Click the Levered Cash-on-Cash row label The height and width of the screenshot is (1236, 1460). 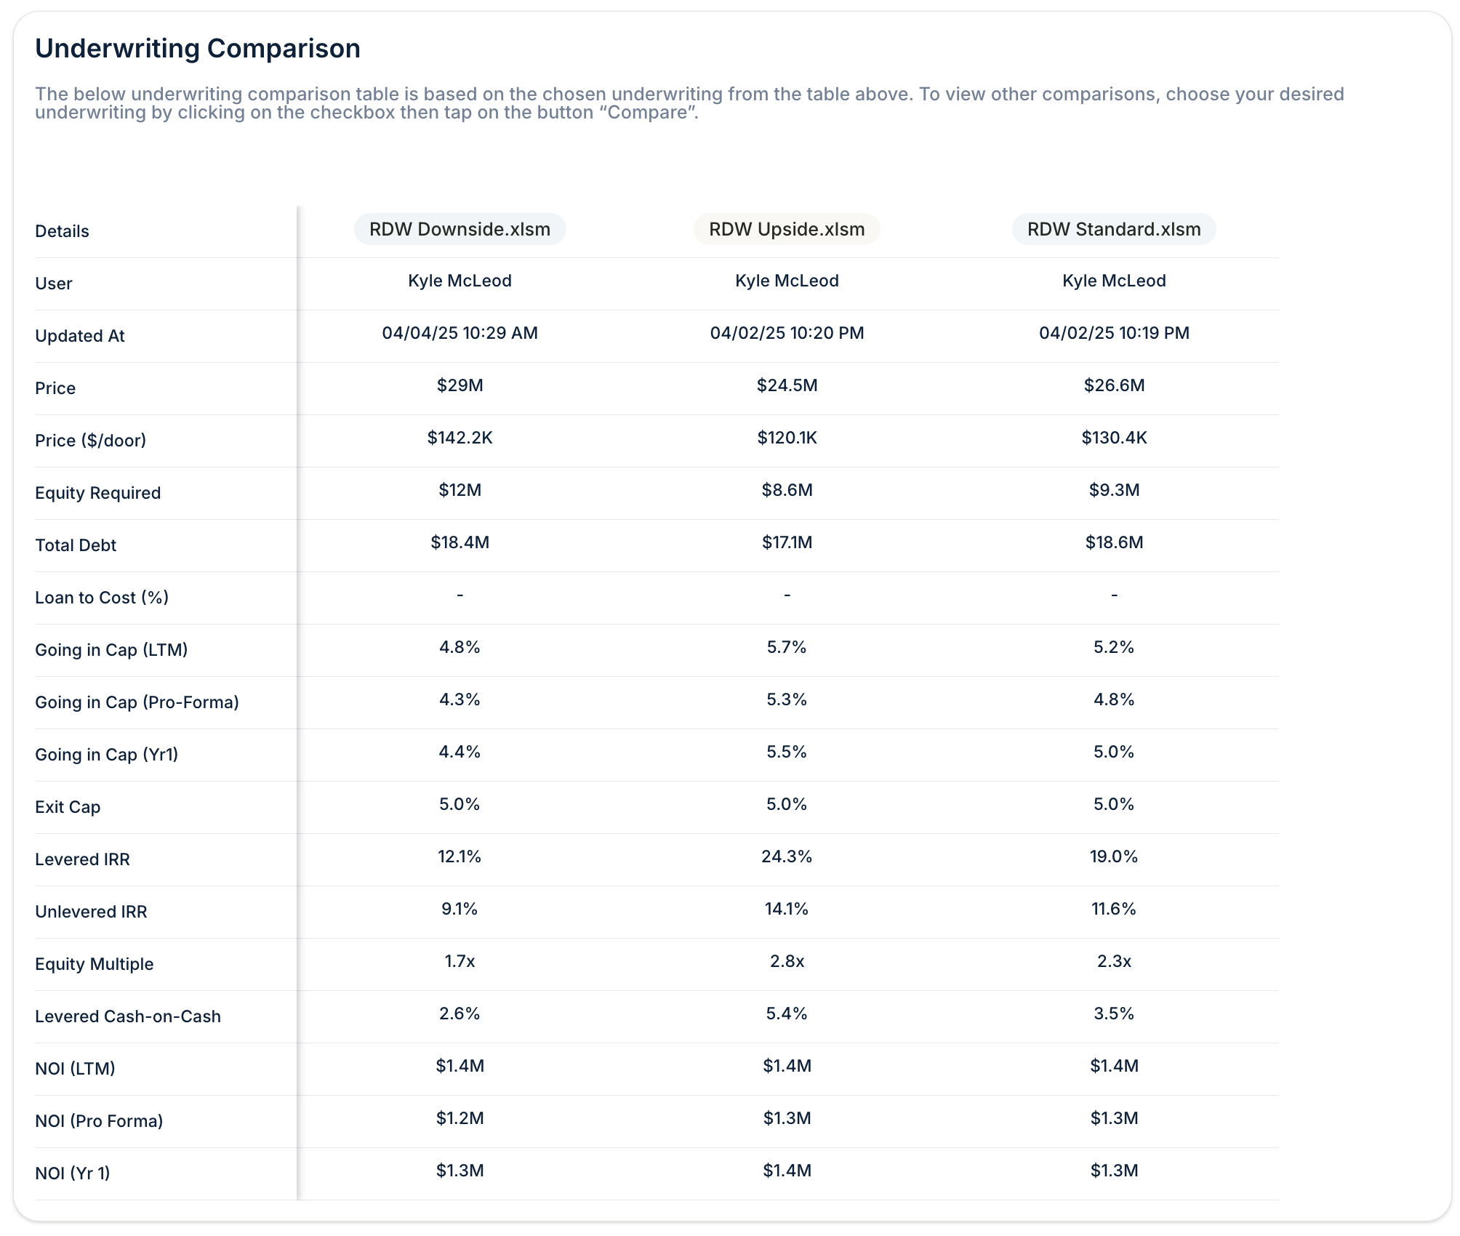[128, 1016]
